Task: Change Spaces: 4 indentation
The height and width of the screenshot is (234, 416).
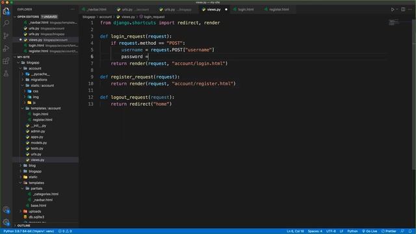Action: point(315,231)
